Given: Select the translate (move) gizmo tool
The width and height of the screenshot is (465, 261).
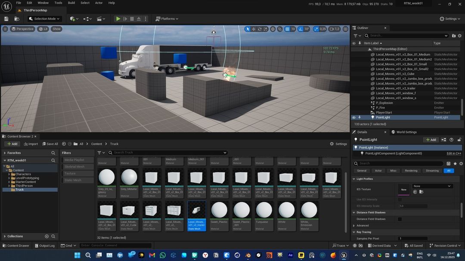Looking at the screenshot, I should pyautogui.click(x=254, y=29).
